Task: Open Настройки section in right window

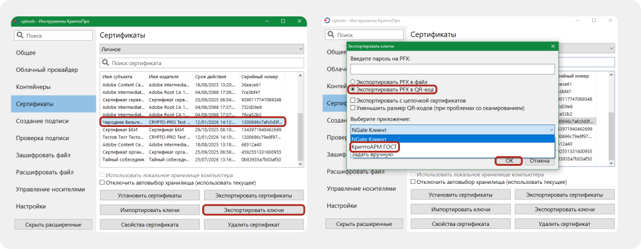Action: pyautogui.click(x=365, y=206)
